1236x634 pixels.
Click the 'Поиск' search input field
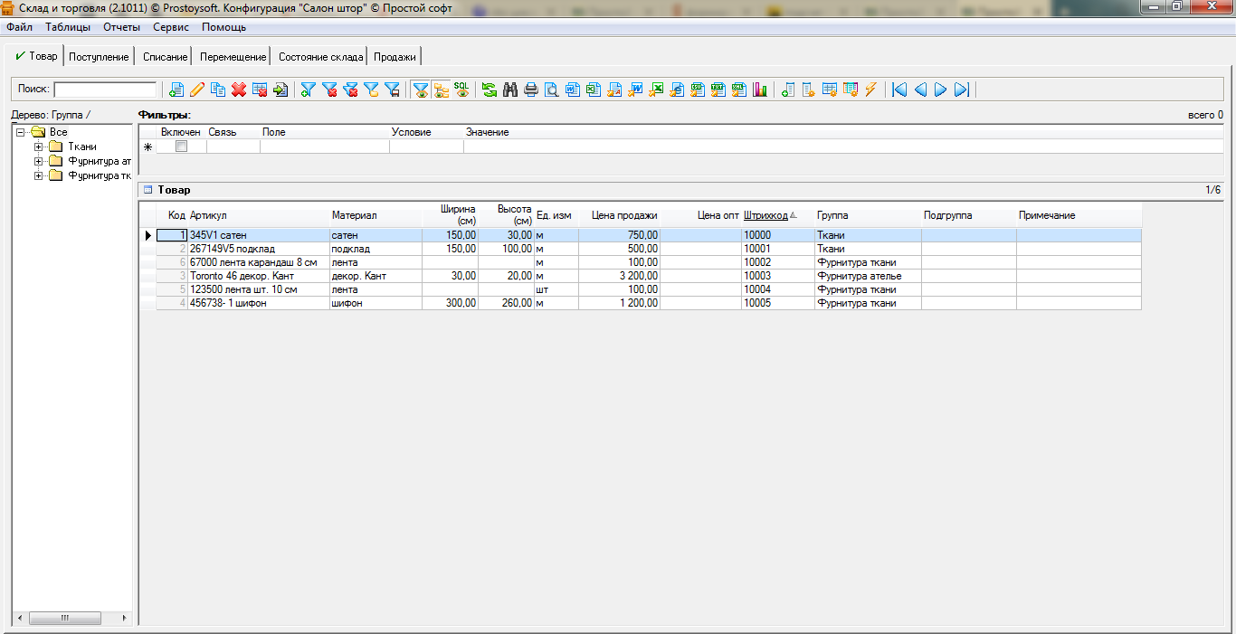pos(105,90)
